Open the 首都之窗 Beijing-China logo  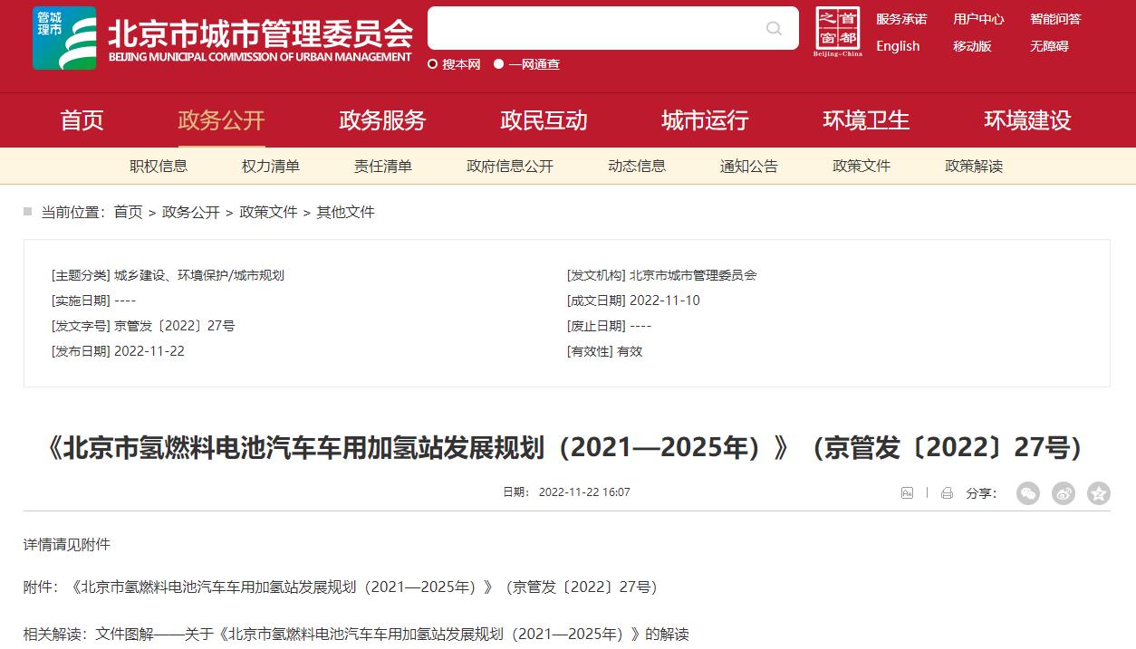(x=838, y=32)
